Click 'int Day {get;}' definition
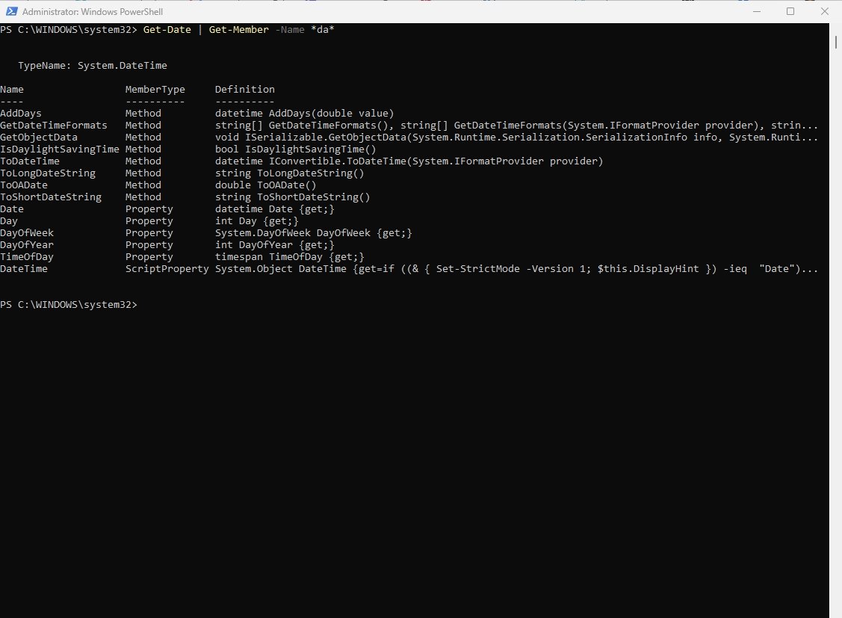This screenshot has width=842, height=618. coord(257,220)
